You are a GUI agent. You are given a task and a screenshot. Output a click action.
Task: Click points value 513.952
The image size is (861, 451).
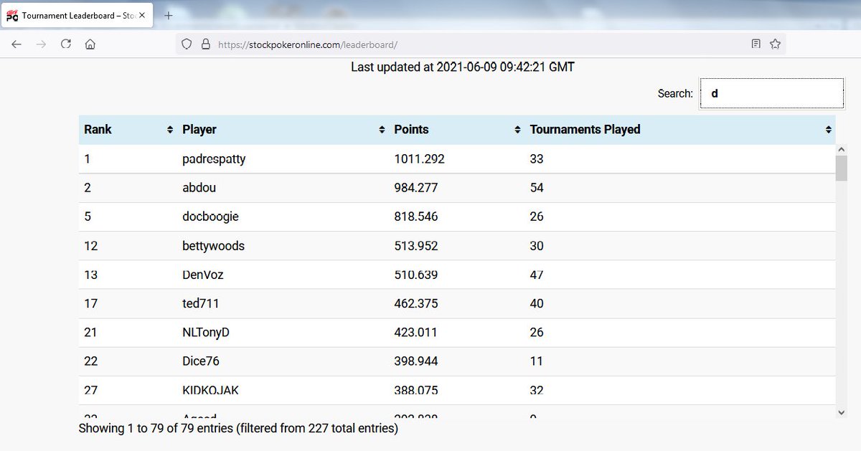[416, 246]
